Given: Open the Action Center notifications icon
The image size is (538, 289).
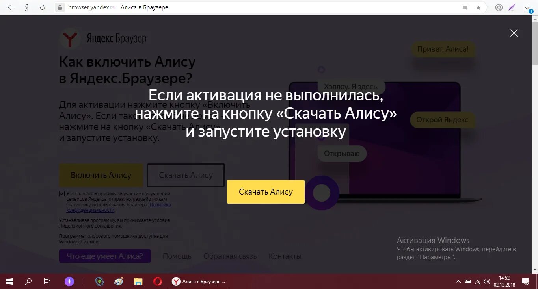Looking at the screenshot, I should click(525, 281).
